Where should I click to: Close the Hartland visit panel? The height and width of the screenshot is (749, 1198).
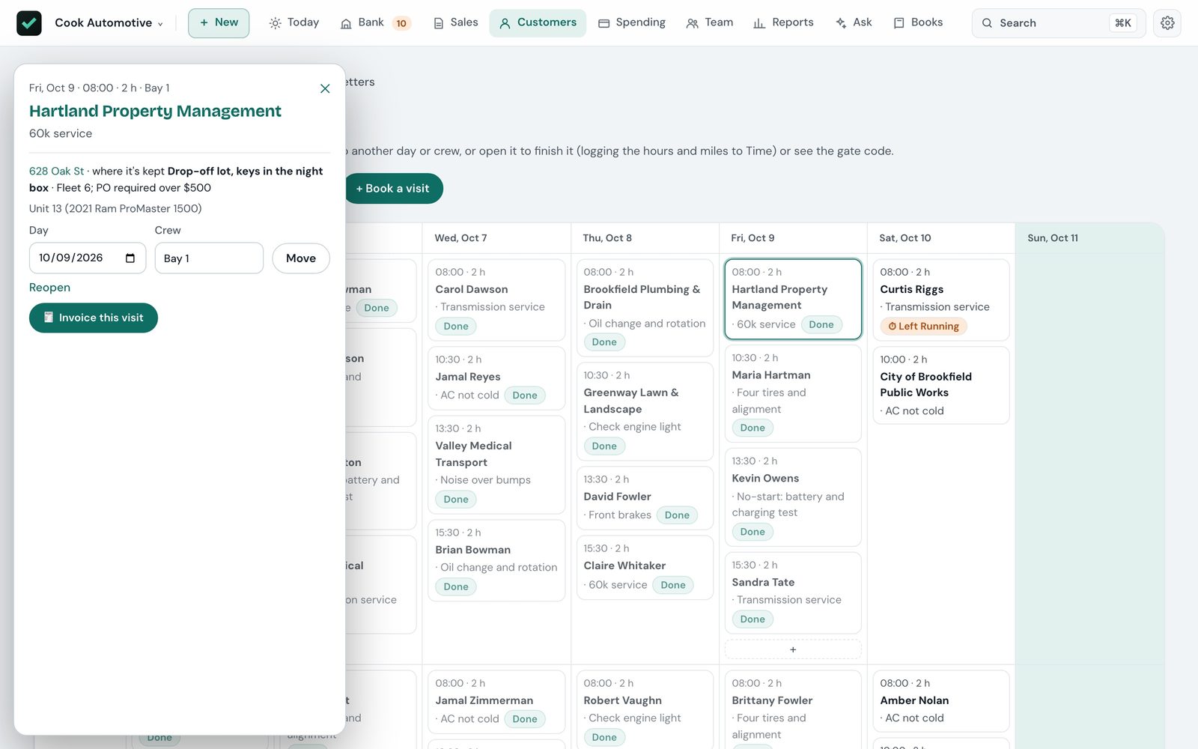(325, 88)
